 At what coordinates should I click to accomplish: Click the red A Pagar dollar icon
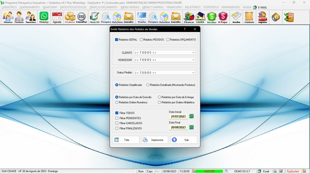pyautogui.click(x=223, y=17)
